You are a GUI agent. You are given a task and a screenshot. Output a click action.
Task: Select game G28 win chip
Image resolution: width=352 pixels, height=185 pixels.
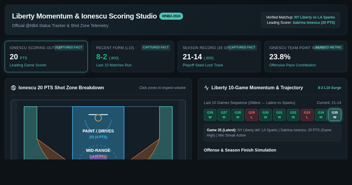click(238, 115)
